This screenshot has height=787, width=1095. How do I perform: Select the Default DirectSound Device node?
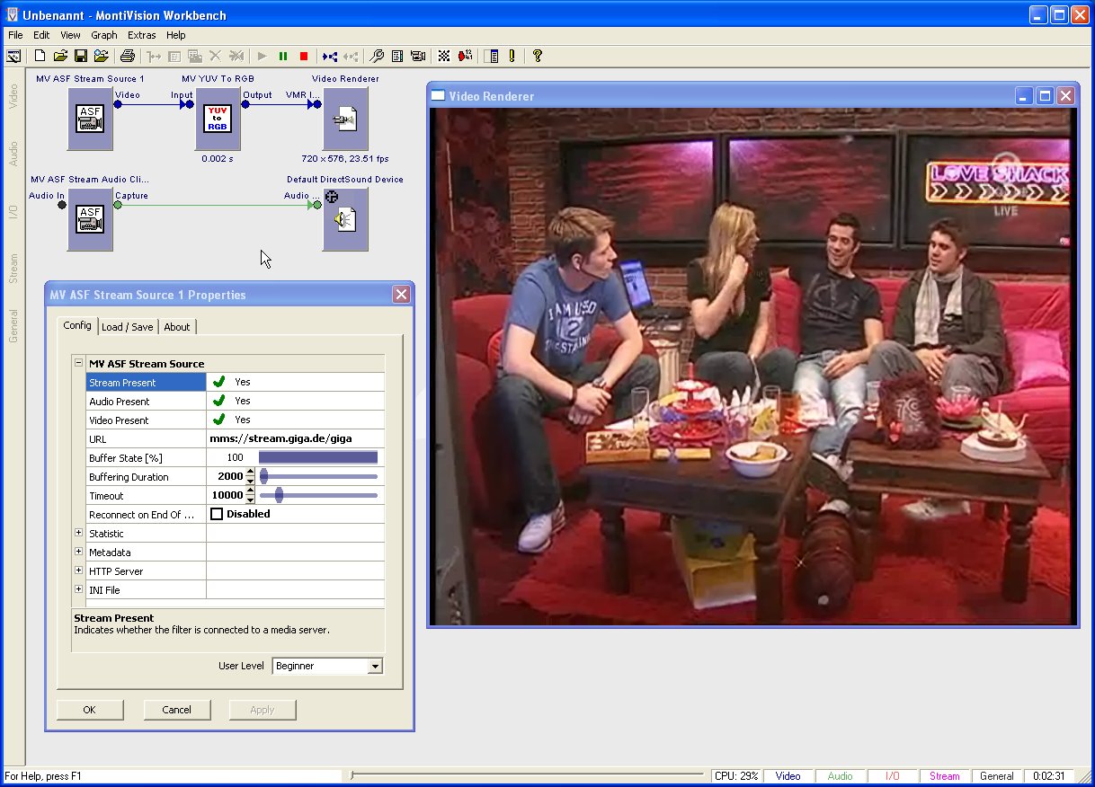pyautogui.click(x=345, y=219)
